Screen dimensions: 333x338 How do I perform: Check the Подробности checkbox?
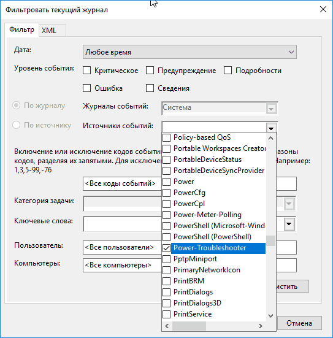pos(228,71)
